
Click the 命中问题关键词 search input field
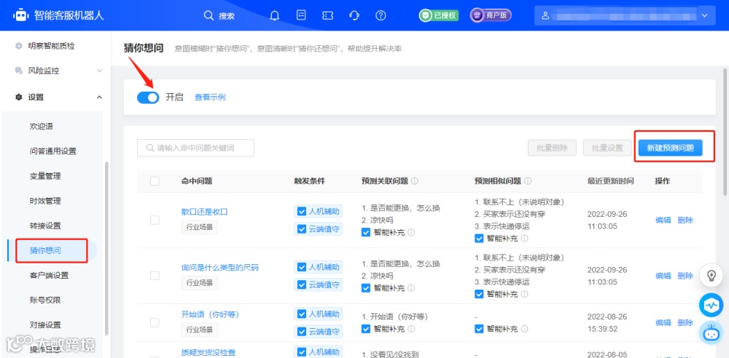195,148
